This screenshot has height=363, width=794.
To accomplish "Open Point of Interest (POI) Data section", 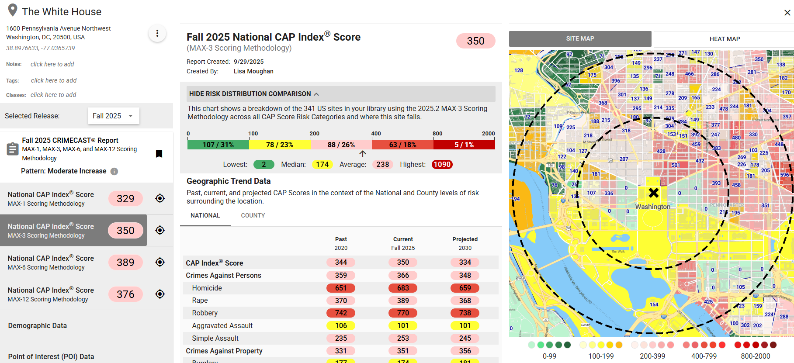I will (x=51, y=356).
